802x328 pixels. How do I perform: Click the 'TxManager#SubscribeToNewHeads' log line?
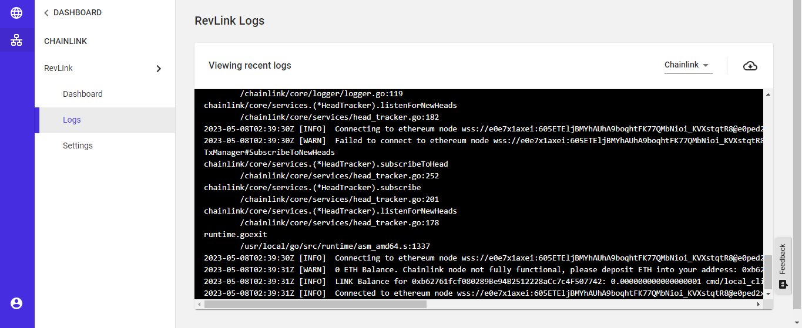coord(270,152)
